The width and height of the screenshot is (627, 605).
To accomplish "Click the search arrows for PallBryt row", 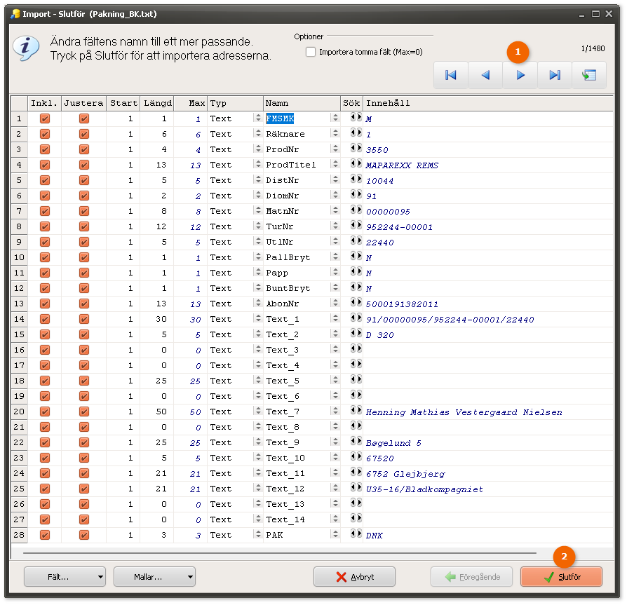I will pos(356,256).
